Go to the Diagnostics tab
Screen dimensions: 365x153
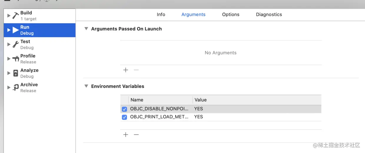click(269, 14)
